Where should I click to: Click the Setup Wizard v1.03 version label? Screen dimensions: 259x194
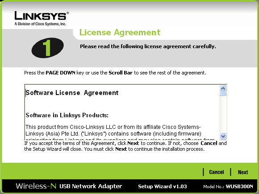tap(163, 186)
